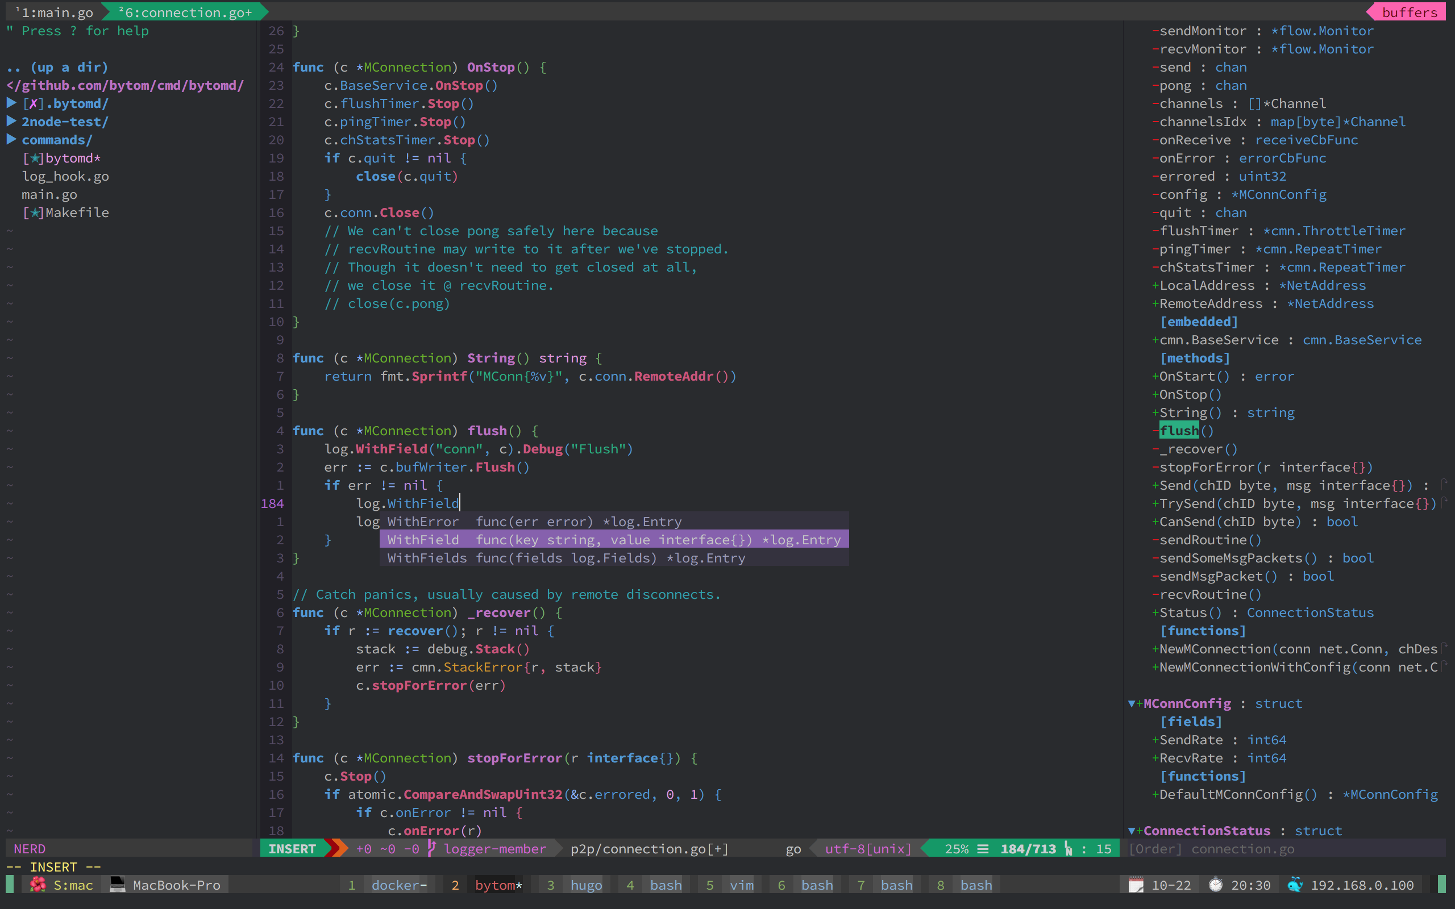The height and width of the screenshot is (909, 1455).
Task: Collapse the ConnectionStatus struct in tagbar
Action: click(x=1132, y=831)
